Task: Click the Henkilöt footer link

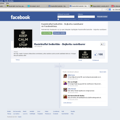Action: [x=32, y=111]
